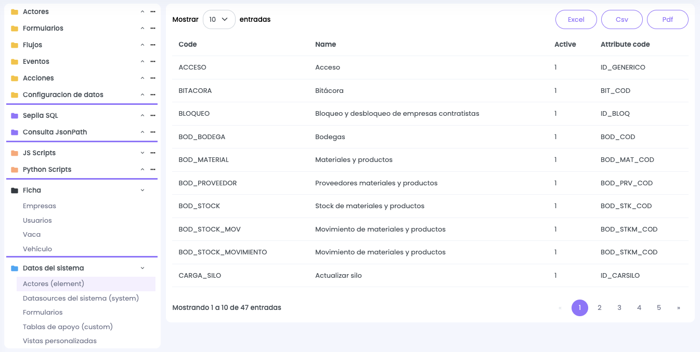Viewport: 700px width, 352px height.
Task: Click the blue Datos del sistema folder icon
Action: 15,268
